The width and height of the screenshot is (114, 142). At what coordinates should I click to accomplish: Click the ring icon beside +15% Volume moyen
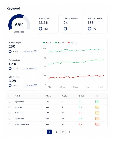pyautogui.click(x=10, y=51)
